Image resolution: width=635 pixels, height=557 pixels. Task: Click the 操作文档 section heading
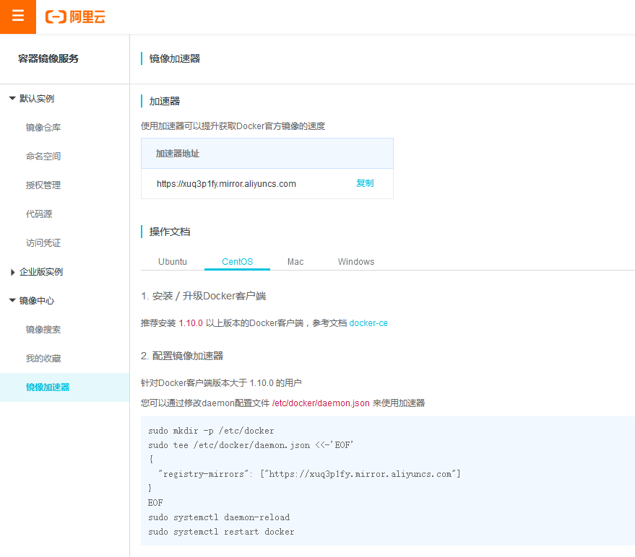point(170,232)
